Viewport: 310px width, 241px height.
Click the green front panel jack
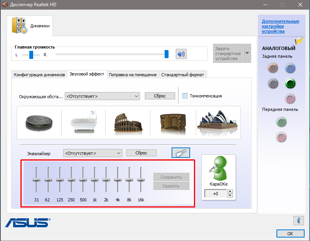point(281,122)
